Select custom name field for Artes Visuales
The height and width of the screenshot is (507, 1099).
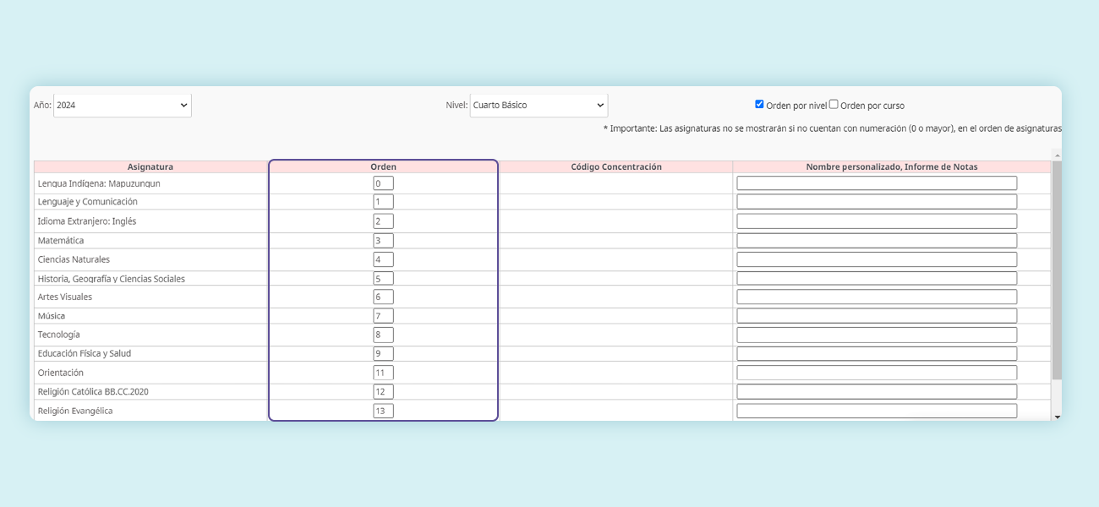point(877,297)
